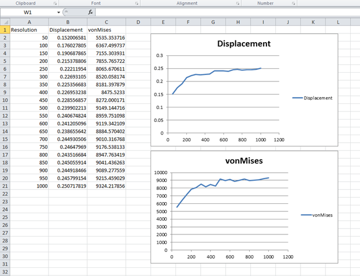This screenshot has height=276, width=360.
Task: Select the Displacement header cell B1
Action: coord(66,29)
